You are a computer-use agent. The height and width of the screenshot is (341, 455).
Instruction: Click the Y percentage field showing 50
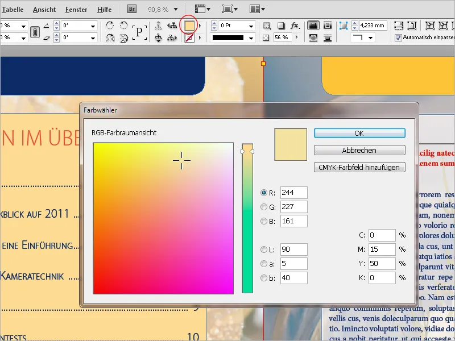382,264
